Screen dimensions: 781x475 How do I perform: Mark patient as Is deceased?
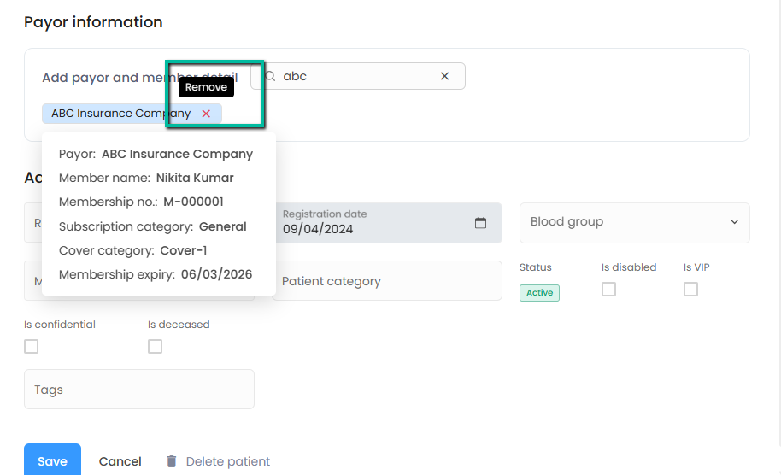pyautogui.click(x=155, y=346)
